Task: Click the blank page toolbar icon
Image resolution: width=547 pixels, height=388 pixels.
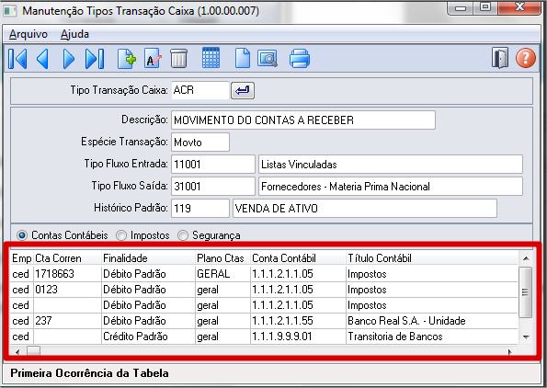Action: (243, 58)
